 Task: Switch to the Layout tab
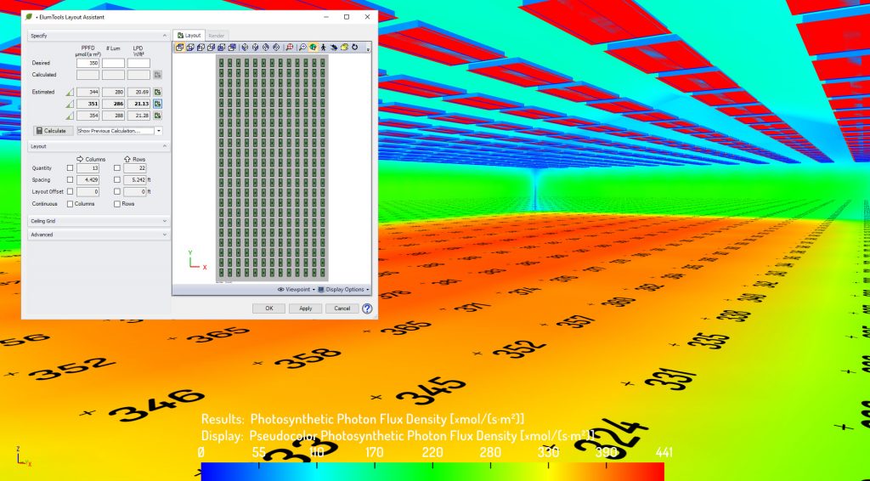189,36
